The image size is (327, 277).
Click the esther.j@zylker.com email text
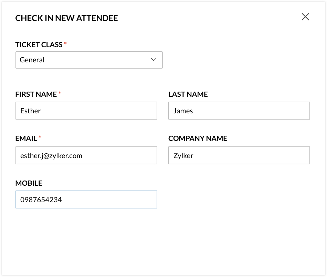point(51,156)
